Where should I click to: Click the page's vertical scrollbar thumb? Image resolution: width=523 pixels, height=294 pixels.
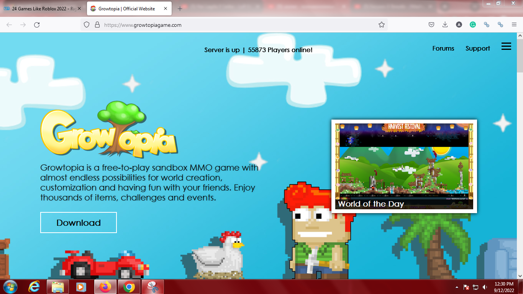[520, 56]
